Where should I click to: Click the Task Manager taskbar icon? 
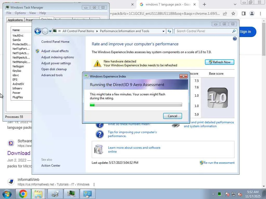pyautogui.click(x=71, y=194)
